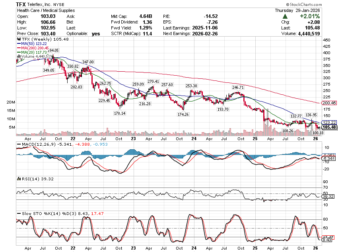Click the volume bars icon in legend
Image resolution: width=338 pixels, height=252 pixels.
[x=18, y=57]
